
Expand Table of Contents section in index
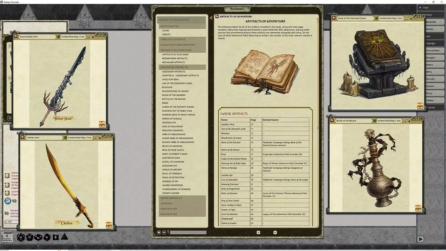182,39
